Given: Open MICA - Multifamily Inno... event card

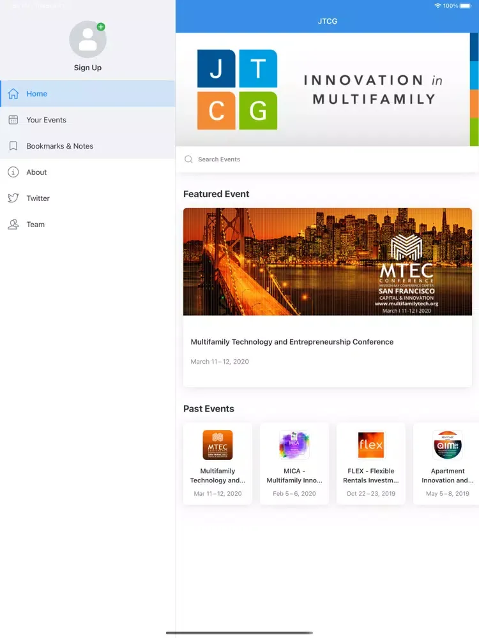Looking at the screenshot, I should [294, 464].
